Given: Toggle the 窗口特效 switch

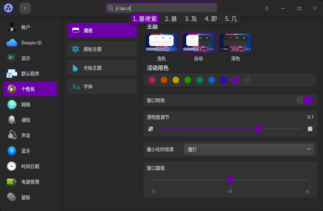Looking at the screenshot, I should pyautogui.click(x=305, y=101).
